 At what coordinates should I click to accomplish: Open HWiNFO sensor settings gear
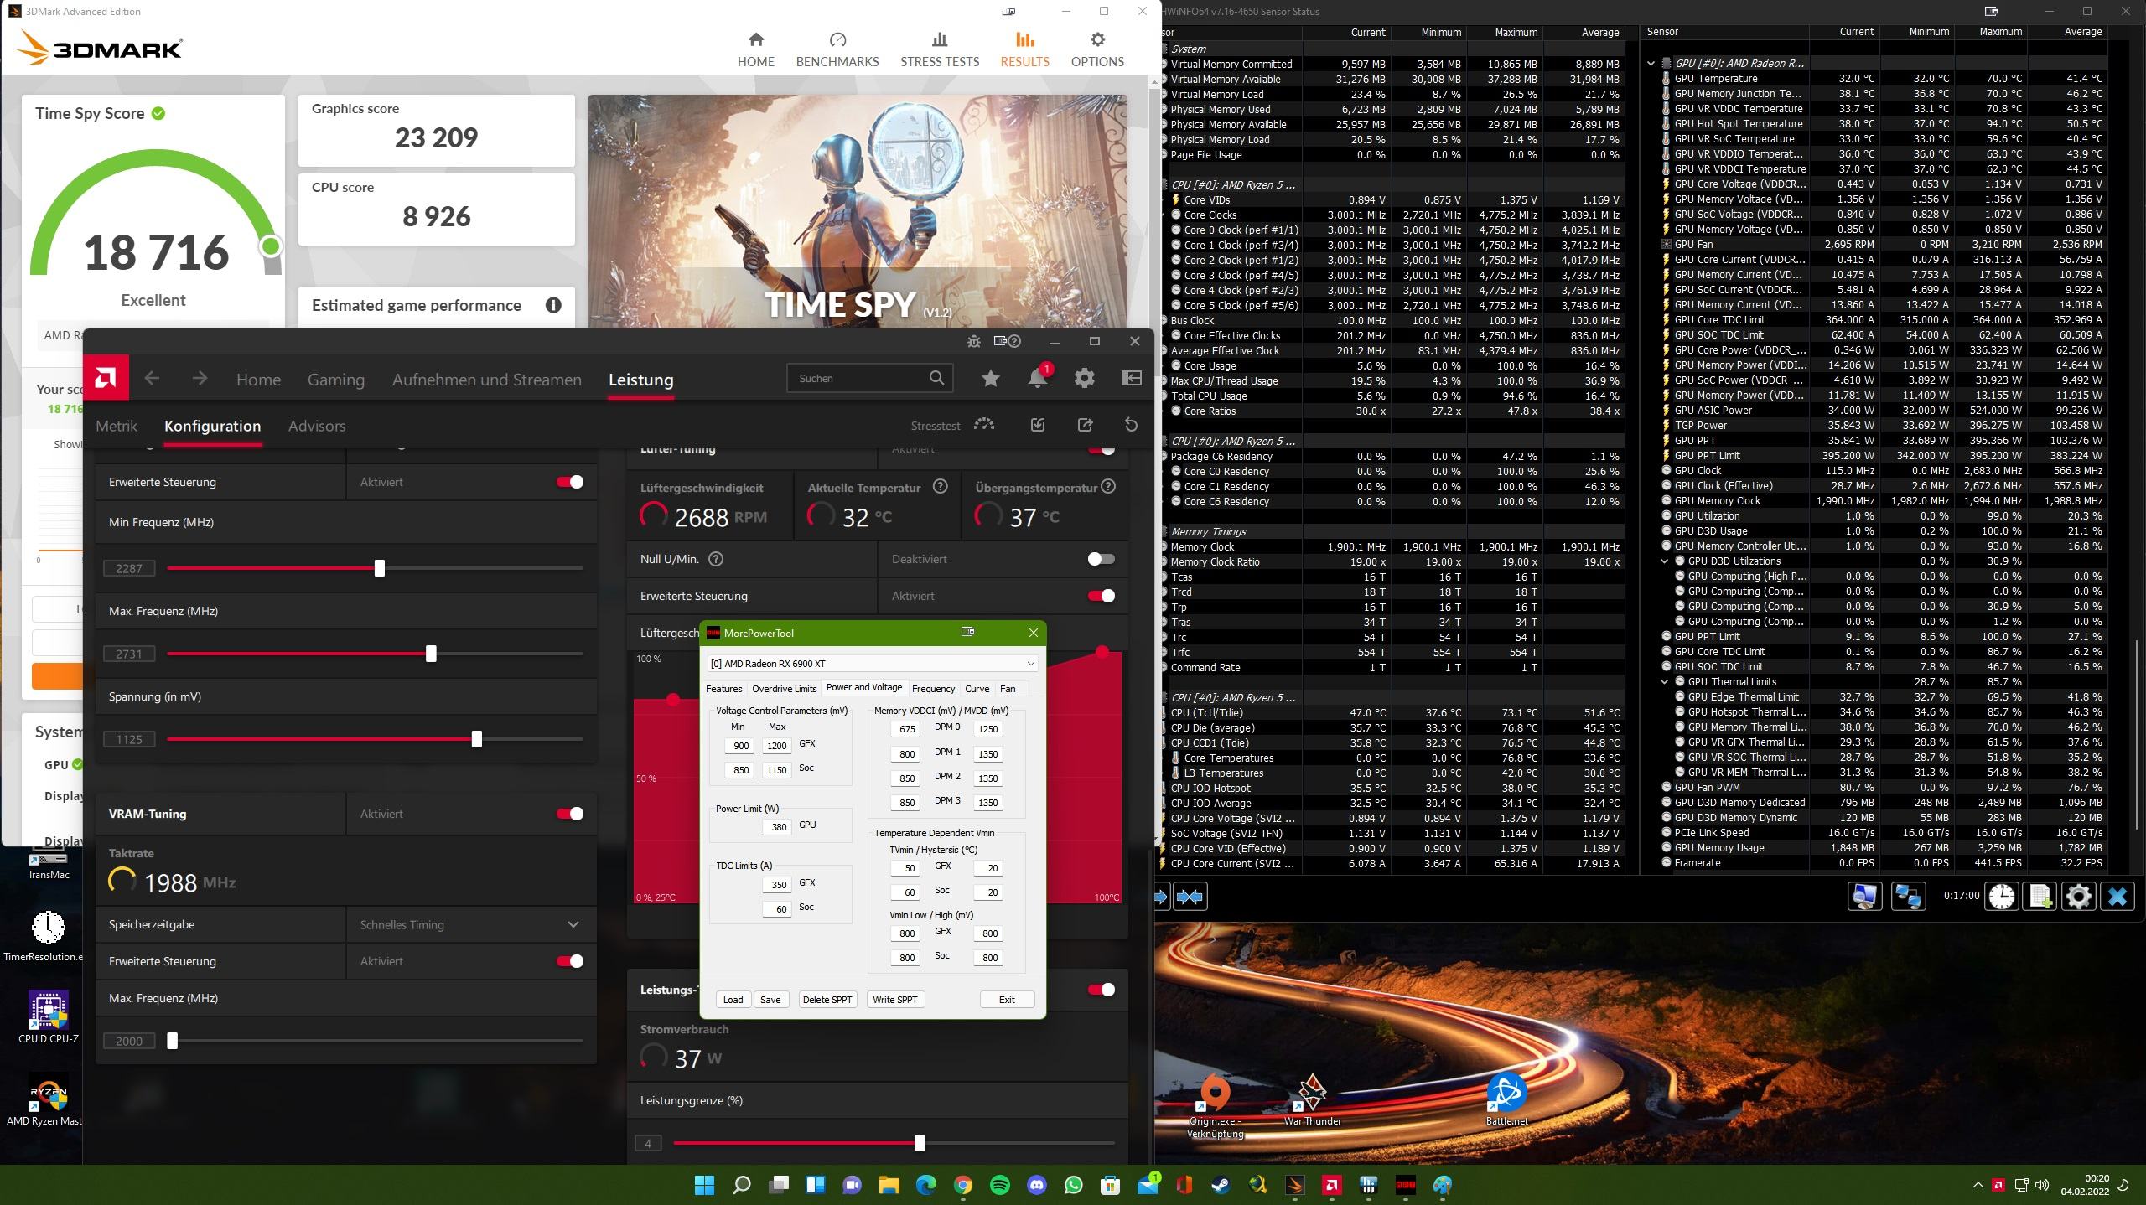(x=2079, y=897)
